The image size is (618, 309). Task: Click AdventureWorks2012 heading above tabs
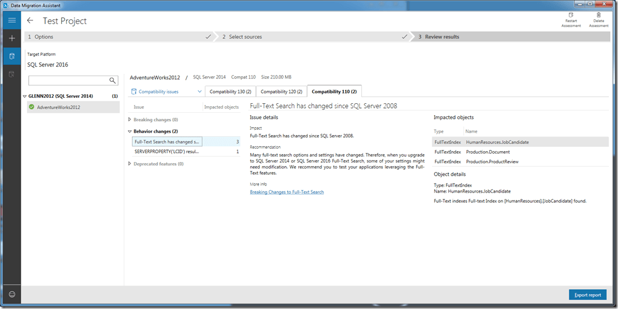click(155, 77)
